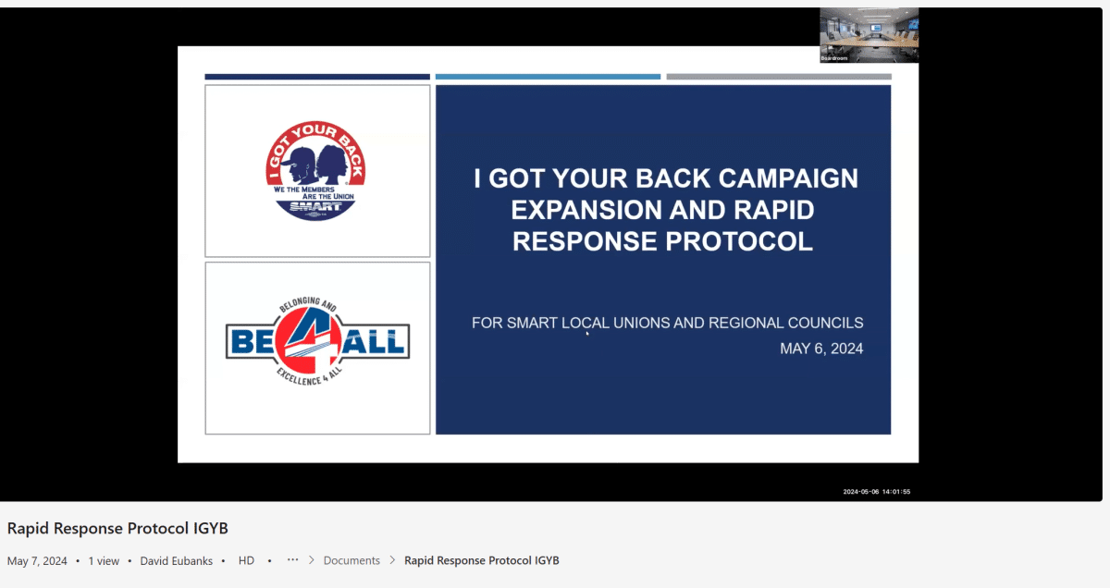Click the "1 view" count text
This screenshot has height=588, width=1110.
point(105,560)
